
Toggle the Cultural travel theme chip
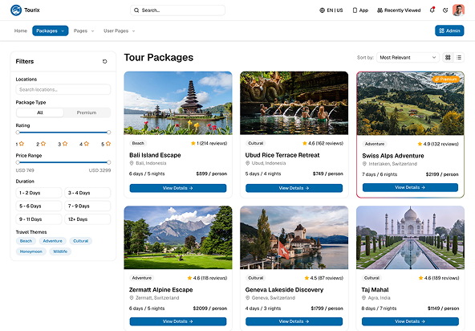pos(80,241)
